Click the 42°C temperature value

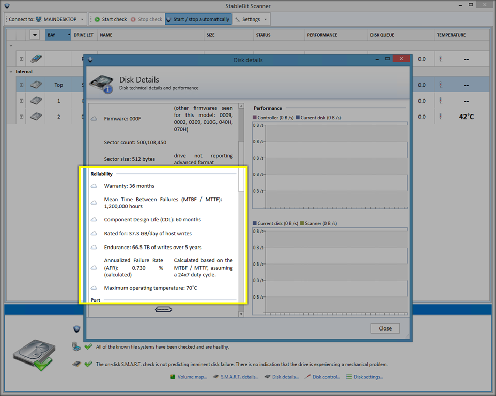click(x=466, y=117)
